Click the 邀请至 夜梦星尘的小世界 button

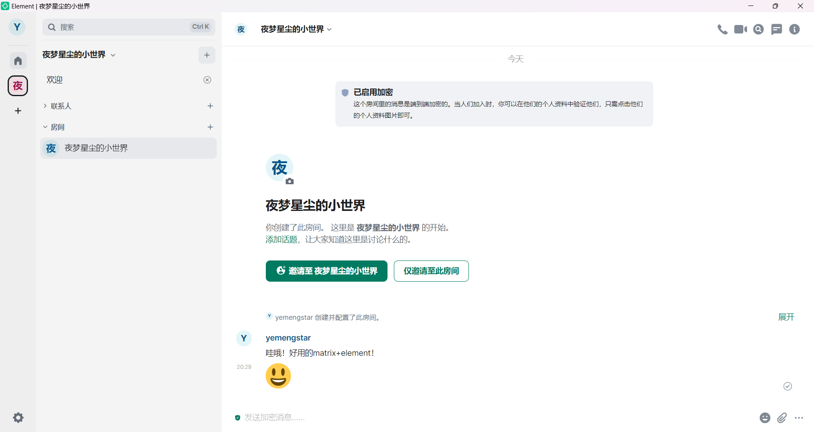326,271
